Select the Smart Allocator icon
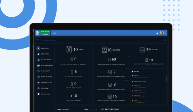The image size is (193, 112). coord(39,77)
